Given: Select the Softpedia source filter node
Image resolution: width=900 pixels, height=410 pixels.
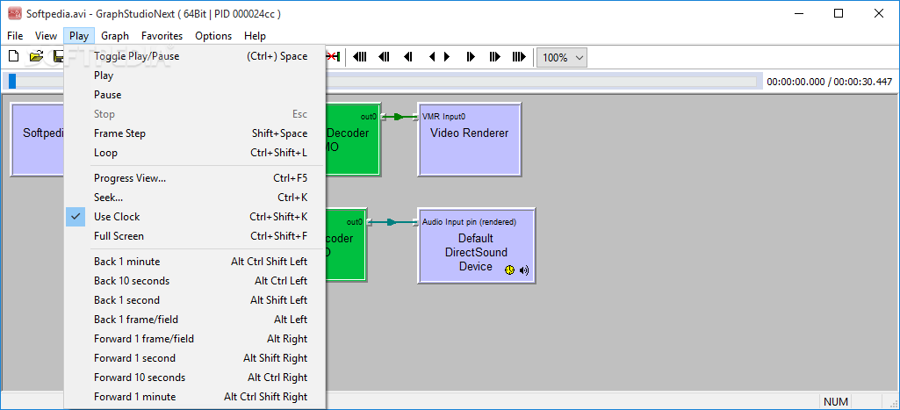Looking at the screenshot, I should click(x=38, y=140).
